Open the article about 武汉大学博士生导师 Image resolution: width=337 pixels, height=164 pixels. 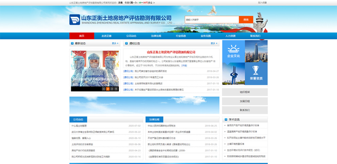pos(93,132)
